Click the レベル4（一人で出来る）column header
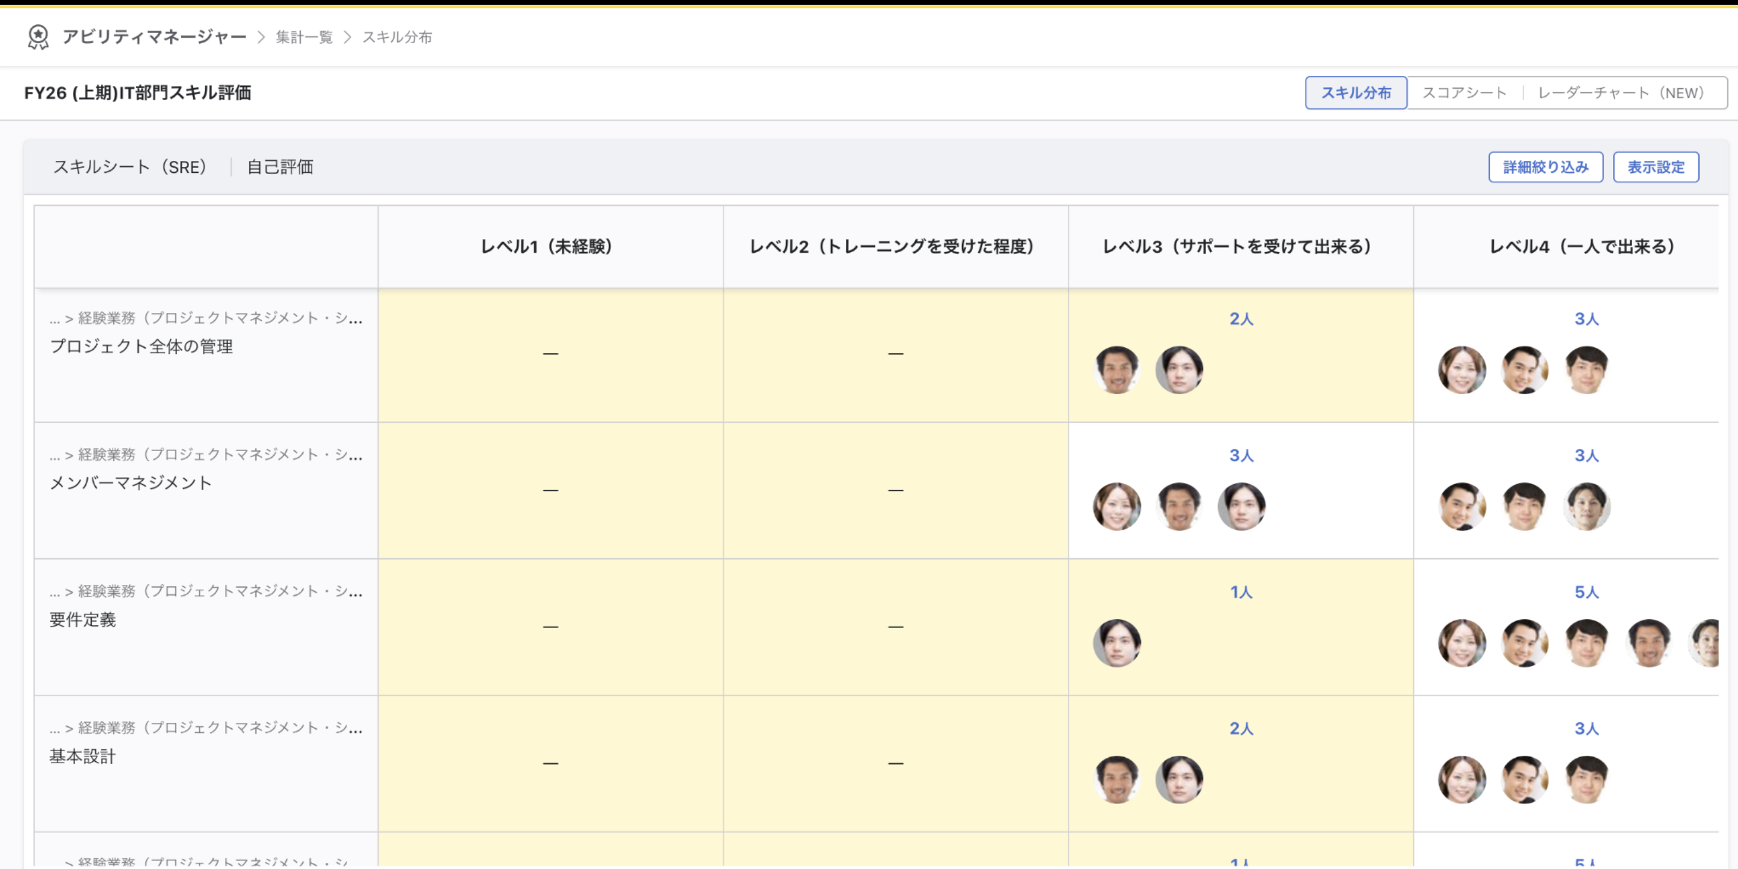The image size is (1738, 869). coord(1581,247)
